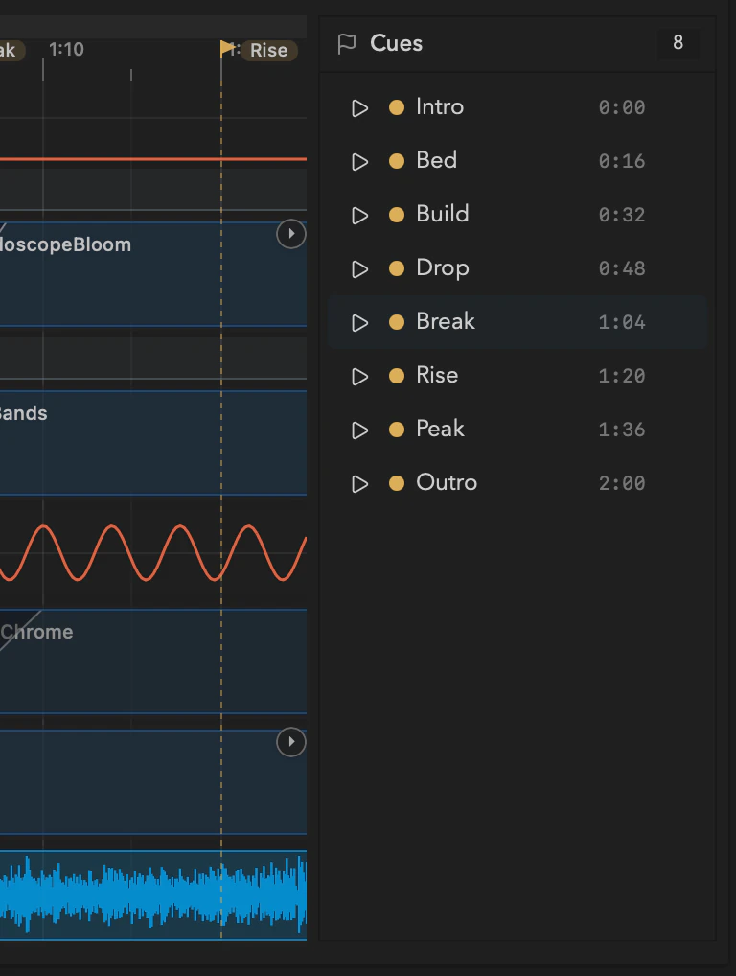Play from the Peak cue
736x976 pixels.
pos(359,430)
